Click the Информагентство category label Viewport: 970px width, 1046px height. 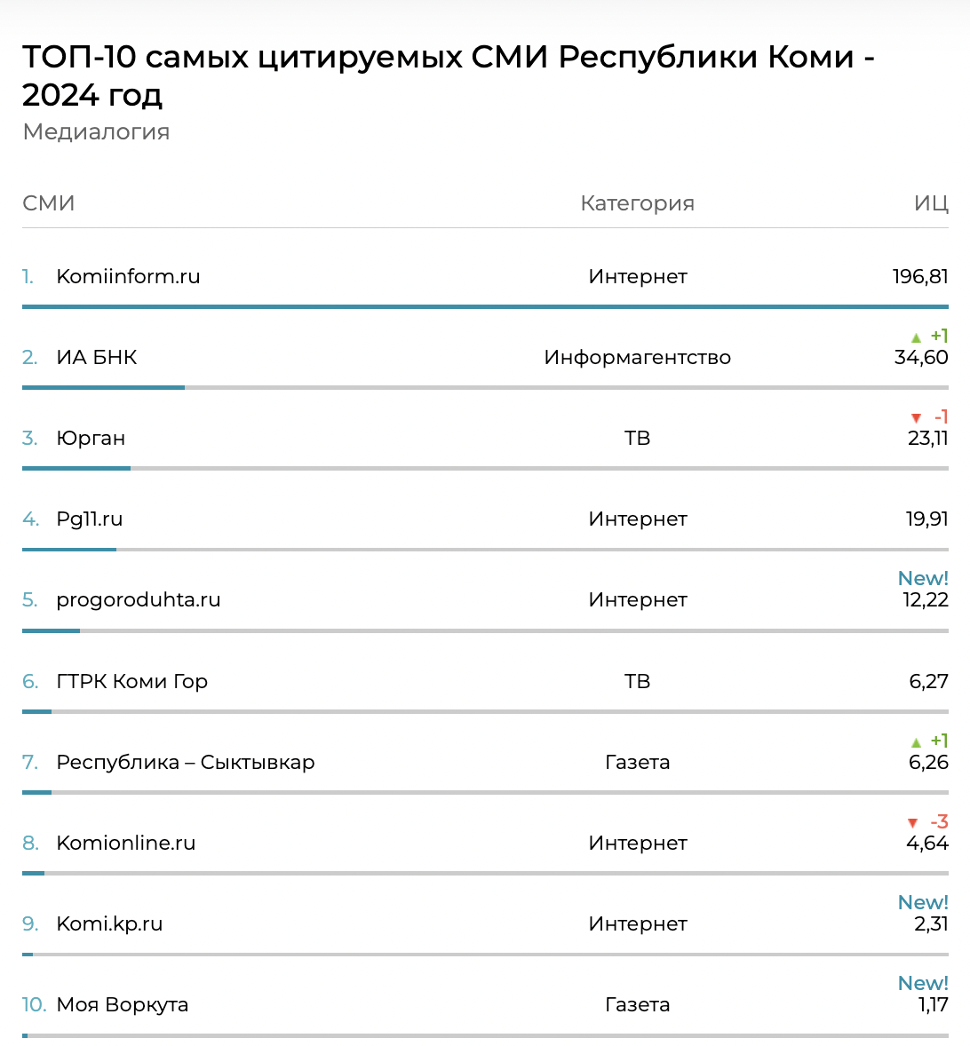[x=637, y=358]
